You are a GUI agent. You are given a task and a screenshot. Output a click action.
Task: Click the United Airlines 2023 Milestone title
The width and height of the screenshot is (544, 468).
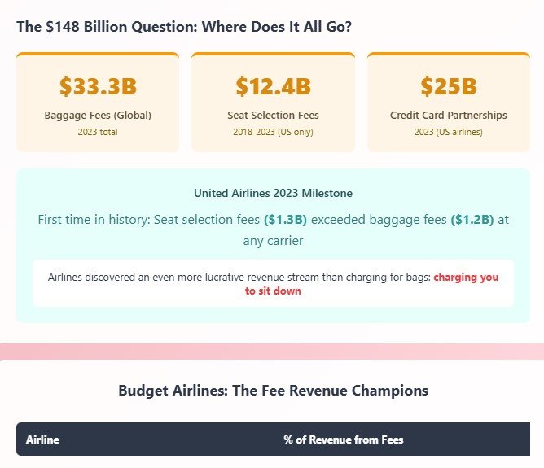[x=273, y=193]
